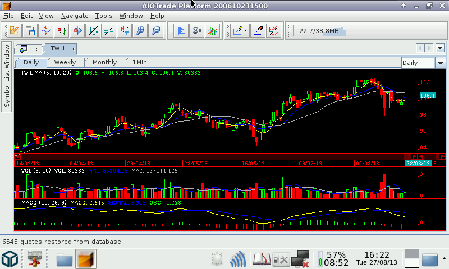The image size is (449, 269).
Task: Click the TW.L MA (5, 10, 20) label
Action: [x=47, y=73]
